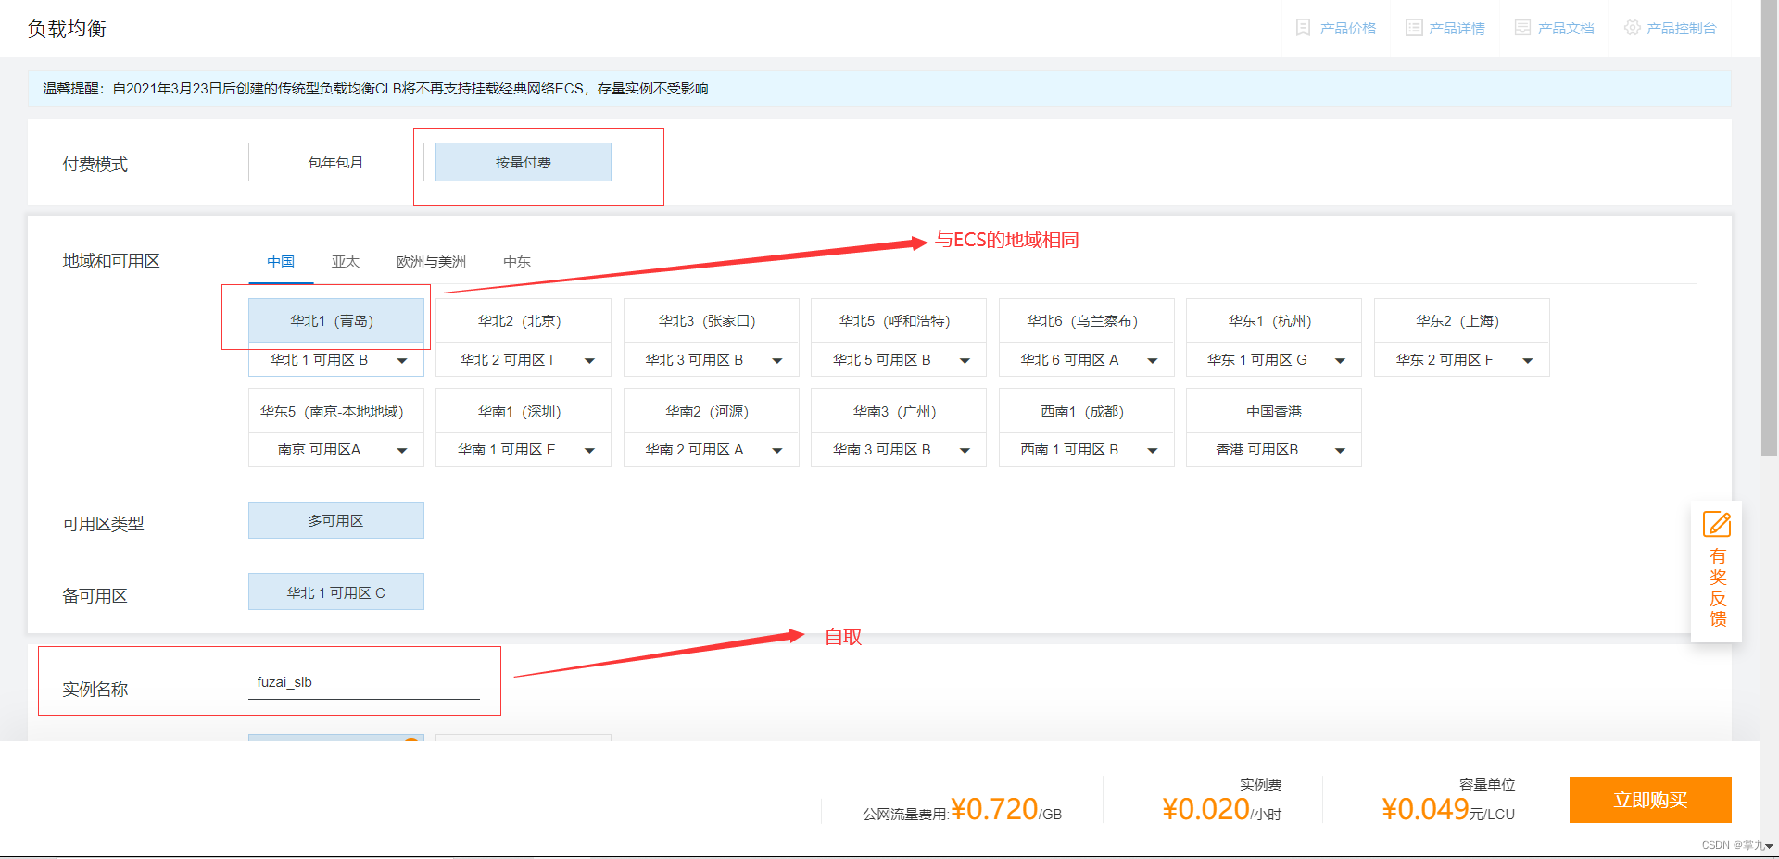Image resolution: width=1779 pixels, height=859 pixels.
Task: Select 华北2（北京）region
Action: pos(522,320)
